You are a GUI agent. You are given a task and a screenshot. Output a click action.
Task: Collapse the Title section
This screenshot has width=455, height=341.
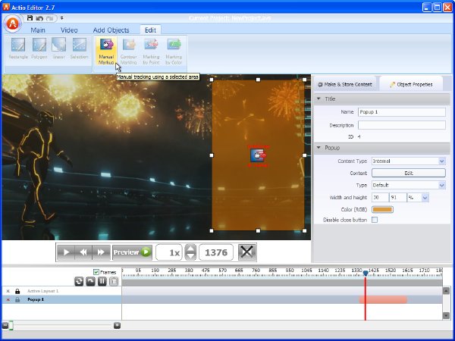coord(318,99)
